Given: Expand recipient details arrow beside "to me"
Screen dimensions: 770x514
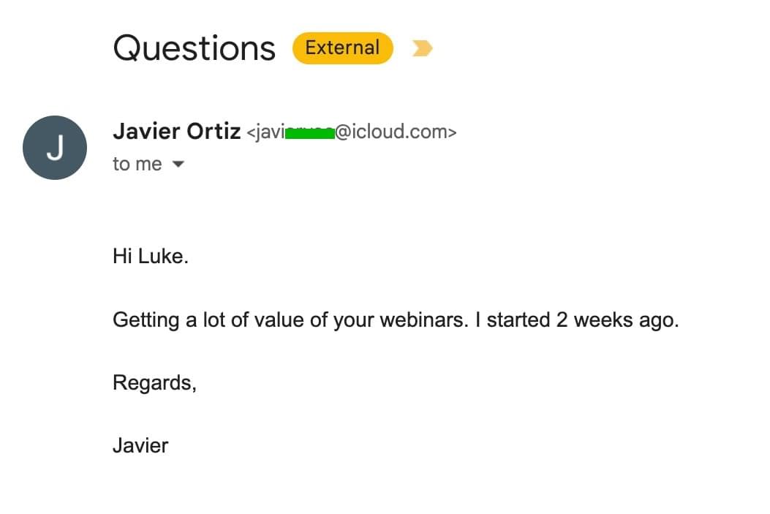Looking at the screenshot, I should (x=177, y=165).
